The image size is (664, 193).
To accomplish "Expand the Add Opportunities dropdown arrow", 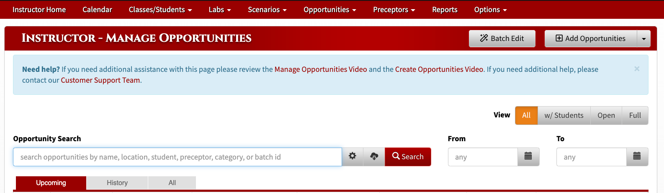I will 644,38.
